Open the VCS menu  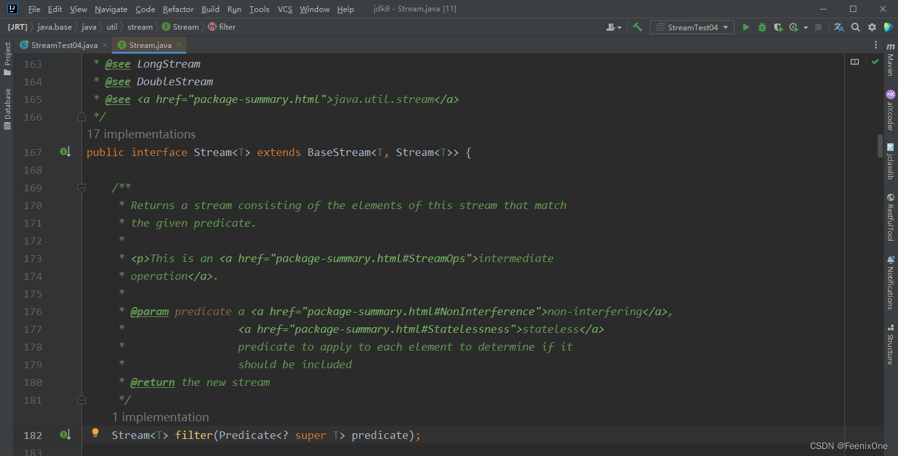coord(285,9)
